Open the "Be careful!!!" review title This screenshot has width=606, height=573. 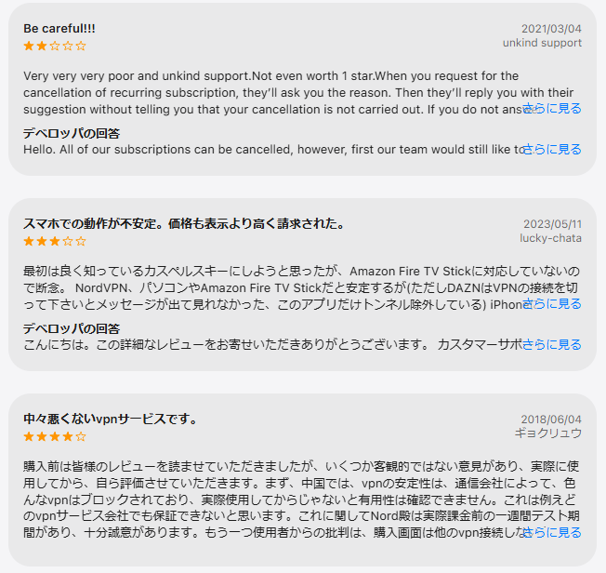click(59, 29)
